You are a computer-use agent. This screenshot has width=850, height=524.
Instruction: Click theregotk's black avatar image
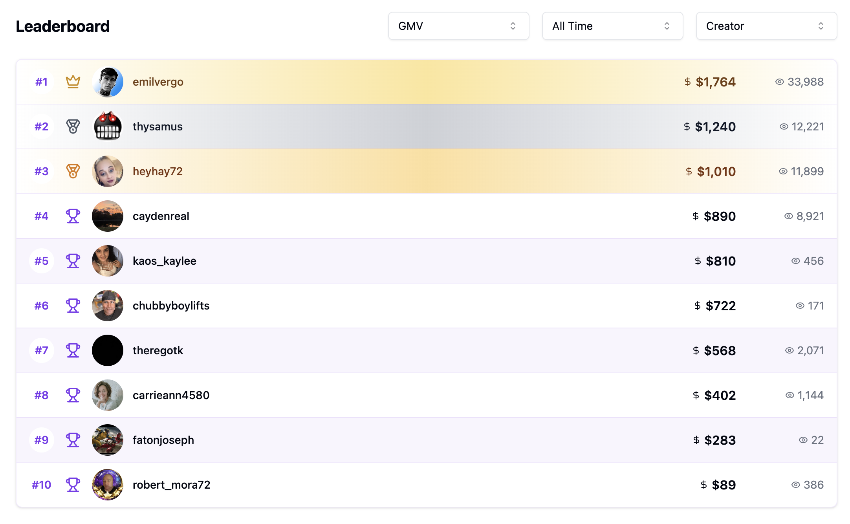pos(107,350)
